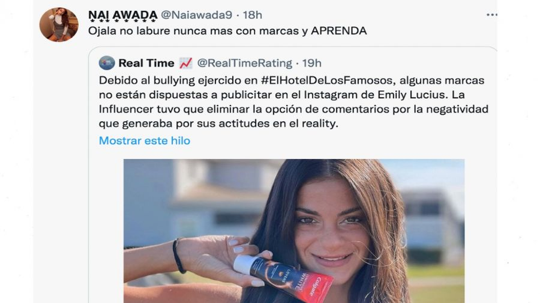This screenshot has width=540, height=303.
Task: Click the black bracelet in the photo
Action: 179,255
